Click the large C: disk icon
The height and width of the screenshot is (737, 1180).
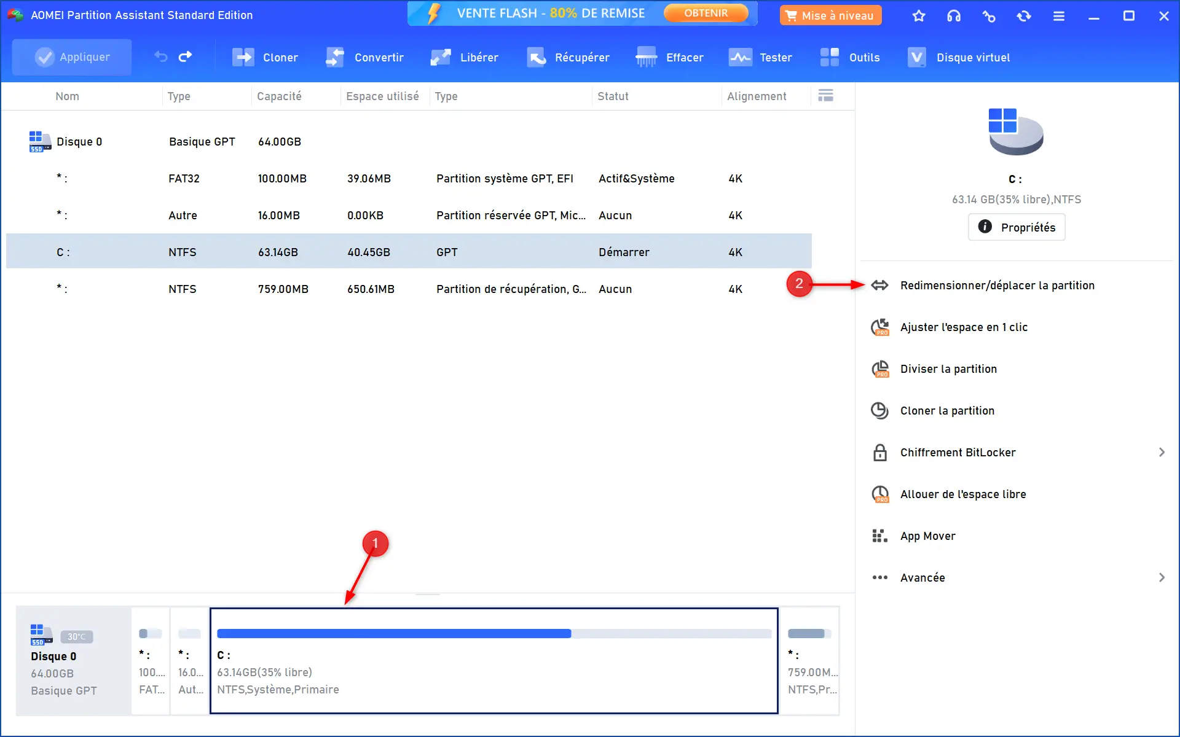click(1015, 131)
